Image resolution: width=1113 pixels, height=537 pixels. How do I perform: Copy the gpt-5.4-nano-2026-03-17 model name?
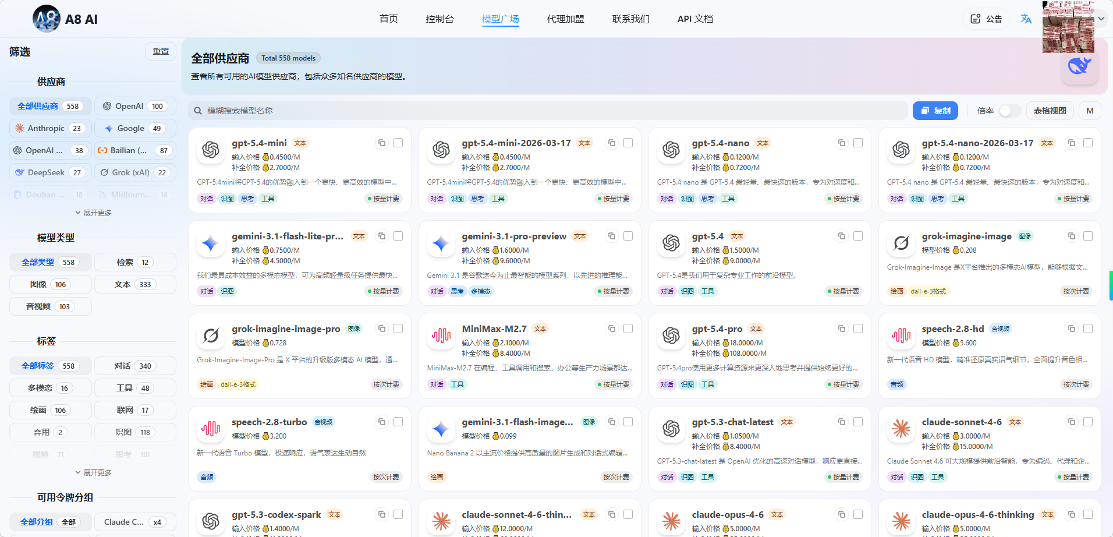coord(1072,143)
